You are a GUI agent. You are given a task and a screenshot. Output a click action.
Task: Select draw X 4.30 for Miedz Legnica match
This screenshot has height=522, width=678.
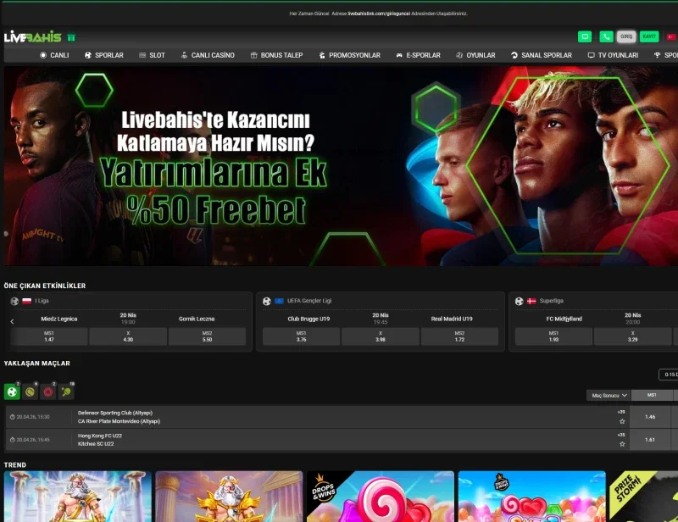[128, 336]
